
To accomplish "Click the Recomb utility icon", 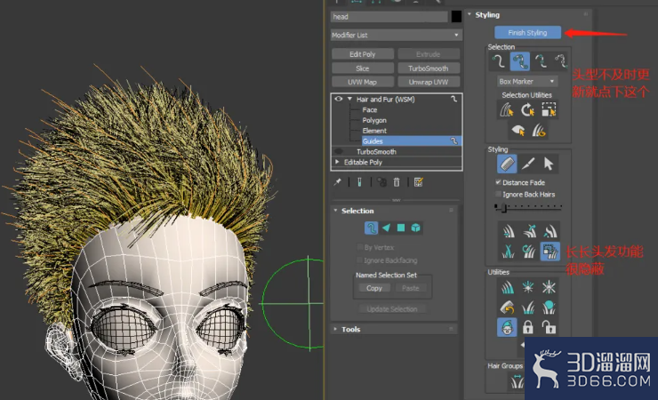I will tap(528, 308).
